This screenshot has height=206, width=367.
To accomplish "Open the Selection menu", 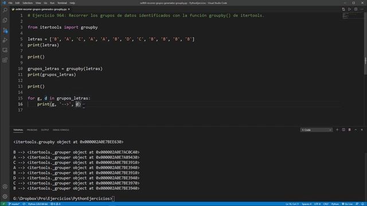I will 28,3.
